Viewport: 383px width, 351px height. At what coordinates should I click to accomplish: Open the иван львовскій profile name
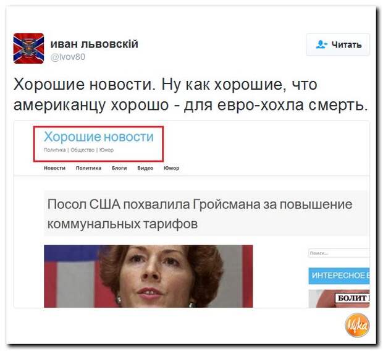click(x=95, y=44)
